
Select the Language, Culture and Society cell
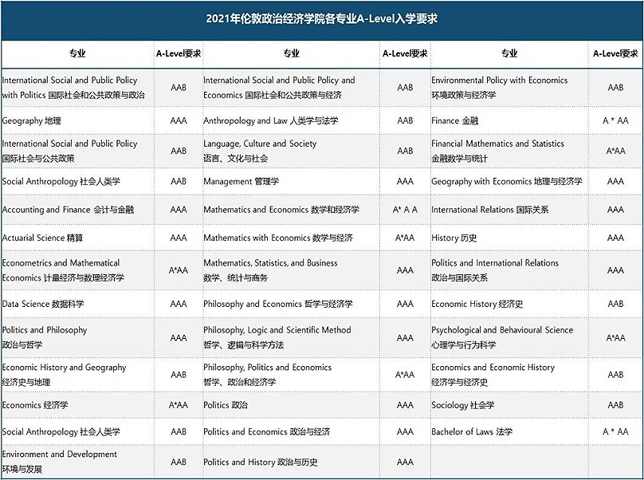(x=261, y=151)
